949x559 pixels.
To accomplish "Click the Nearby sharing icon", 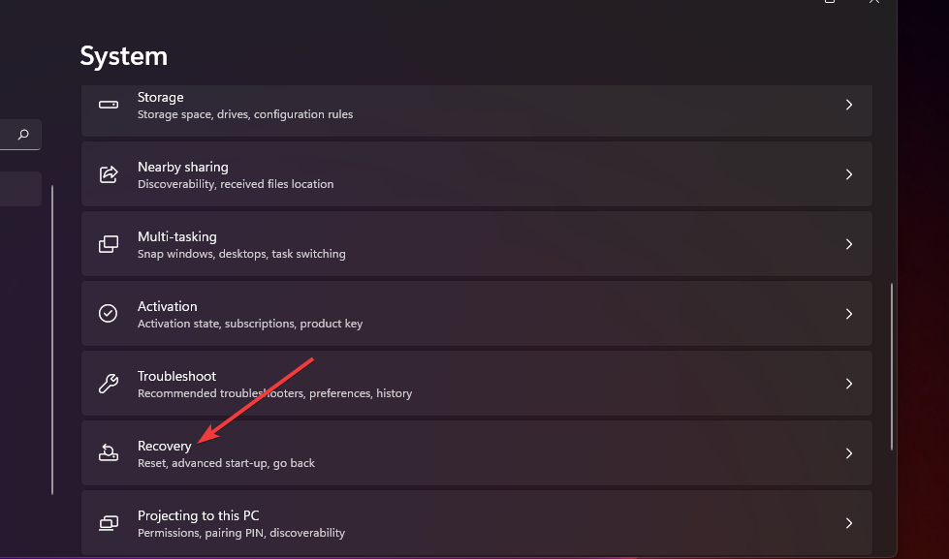I will click(x=109, y=174).
